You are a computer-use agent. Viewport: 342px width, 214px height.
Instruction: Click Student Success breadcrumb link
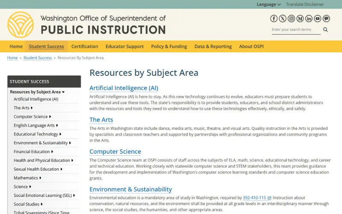(x=38, y=58)
